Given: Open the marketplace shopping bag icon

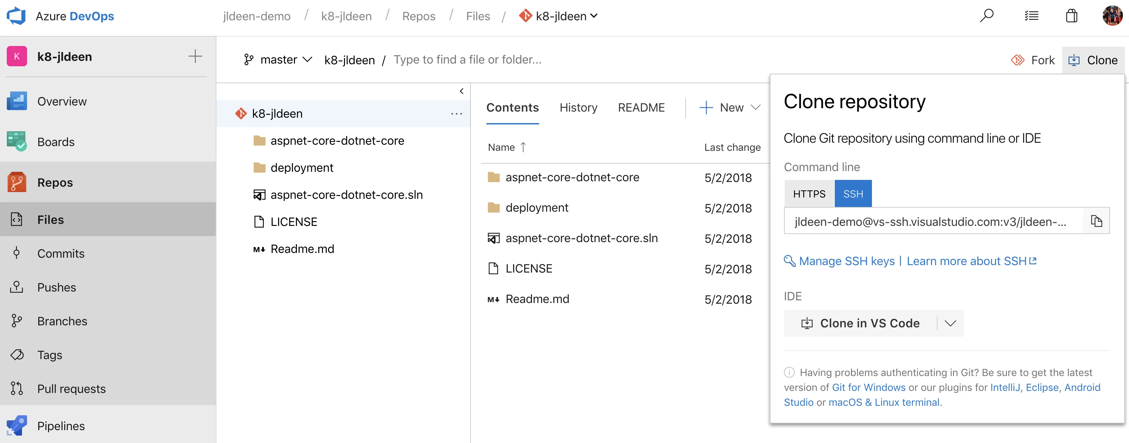Looking at the screenshot, I should point(1072,16).
